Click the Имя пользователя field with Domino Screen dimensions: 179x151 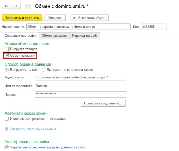(x=80, y=86)
